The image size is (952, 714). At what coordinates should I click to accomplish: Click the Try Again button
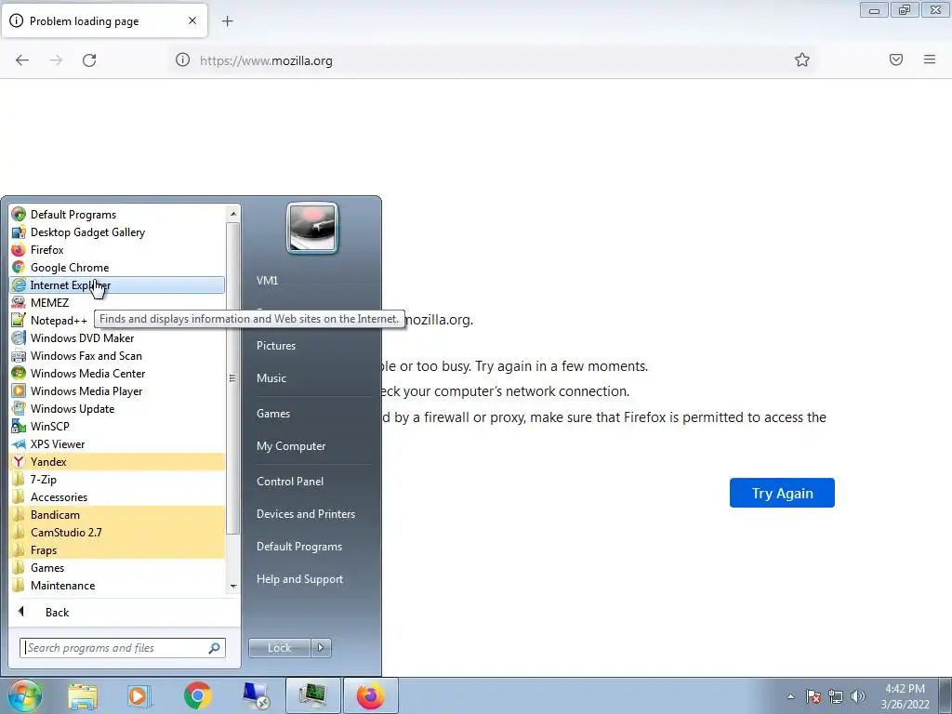[782, 493]
